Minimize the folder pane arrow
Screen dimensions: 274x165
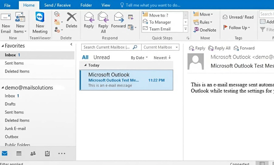click(x=71, y=44)
